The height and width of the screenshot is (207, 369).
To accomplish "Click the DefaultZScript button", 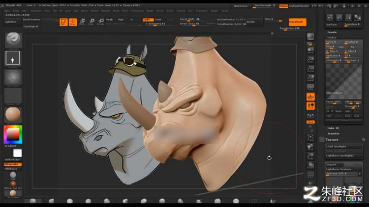I will pos(299,6).
